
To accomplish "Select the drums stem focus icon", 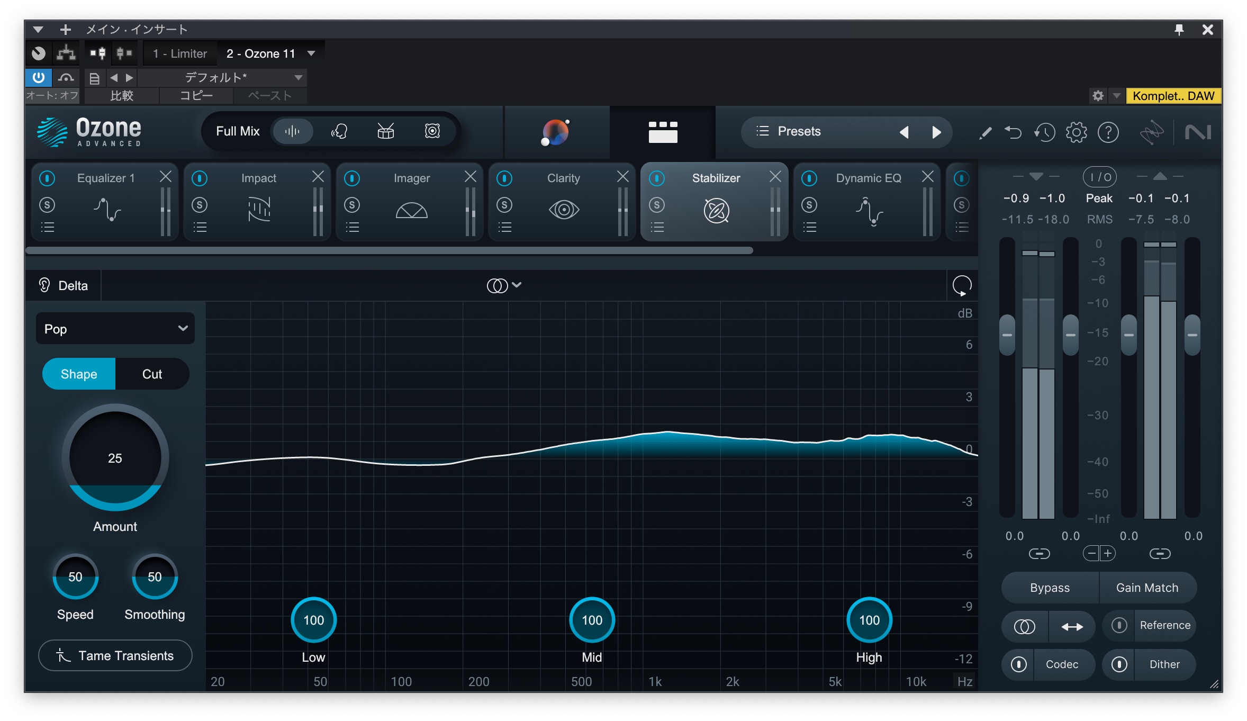I will [385, 131].
